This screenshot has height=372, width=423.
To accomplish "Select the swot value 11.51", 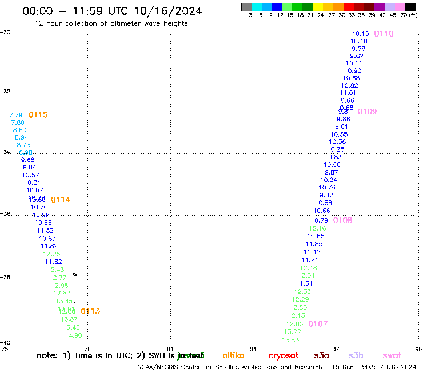I will tap(304, 284).
